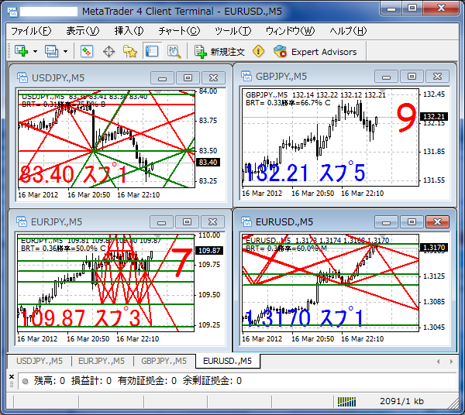Open the 挿入(I) menu
The width and height of the screenshot is (465, 415).
coord(129,31)
